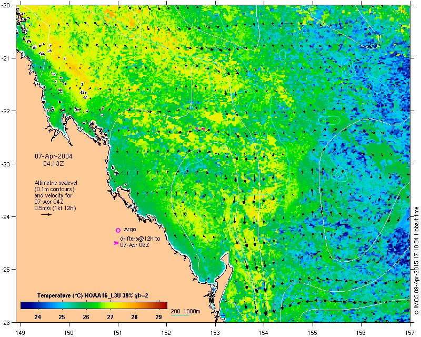The height and width of the screenshot is (337, 421).
Task: Click the 'Altimetric sealevel' text
Action: (56, 183)
